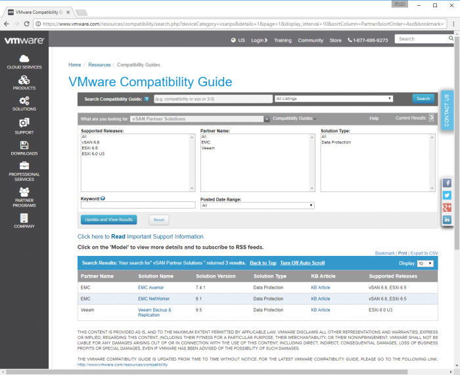Viewport: 460px width, 375px height.
Task: Click the Help link in filter bar
Action: 374,118
